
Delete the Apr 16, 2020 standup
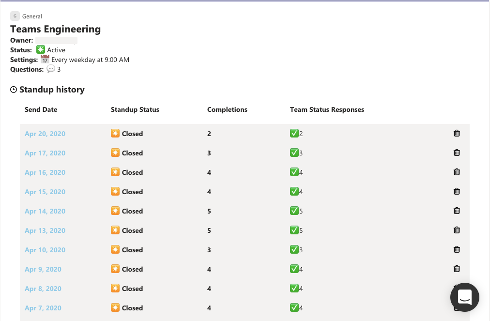click(x=457, y=172)
